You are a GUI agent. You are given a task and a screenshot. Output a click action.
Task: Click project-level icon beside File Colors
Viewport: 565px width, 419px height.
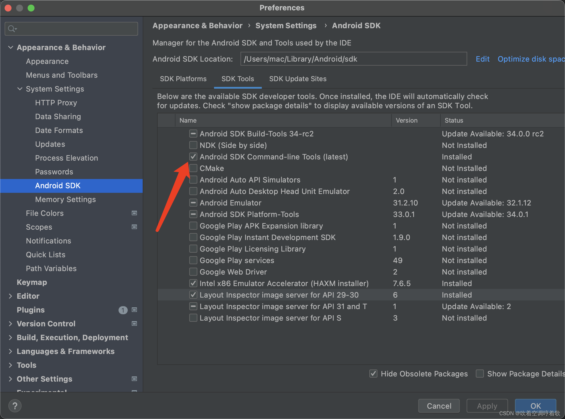pyautogui.click(x=134, y=213)
